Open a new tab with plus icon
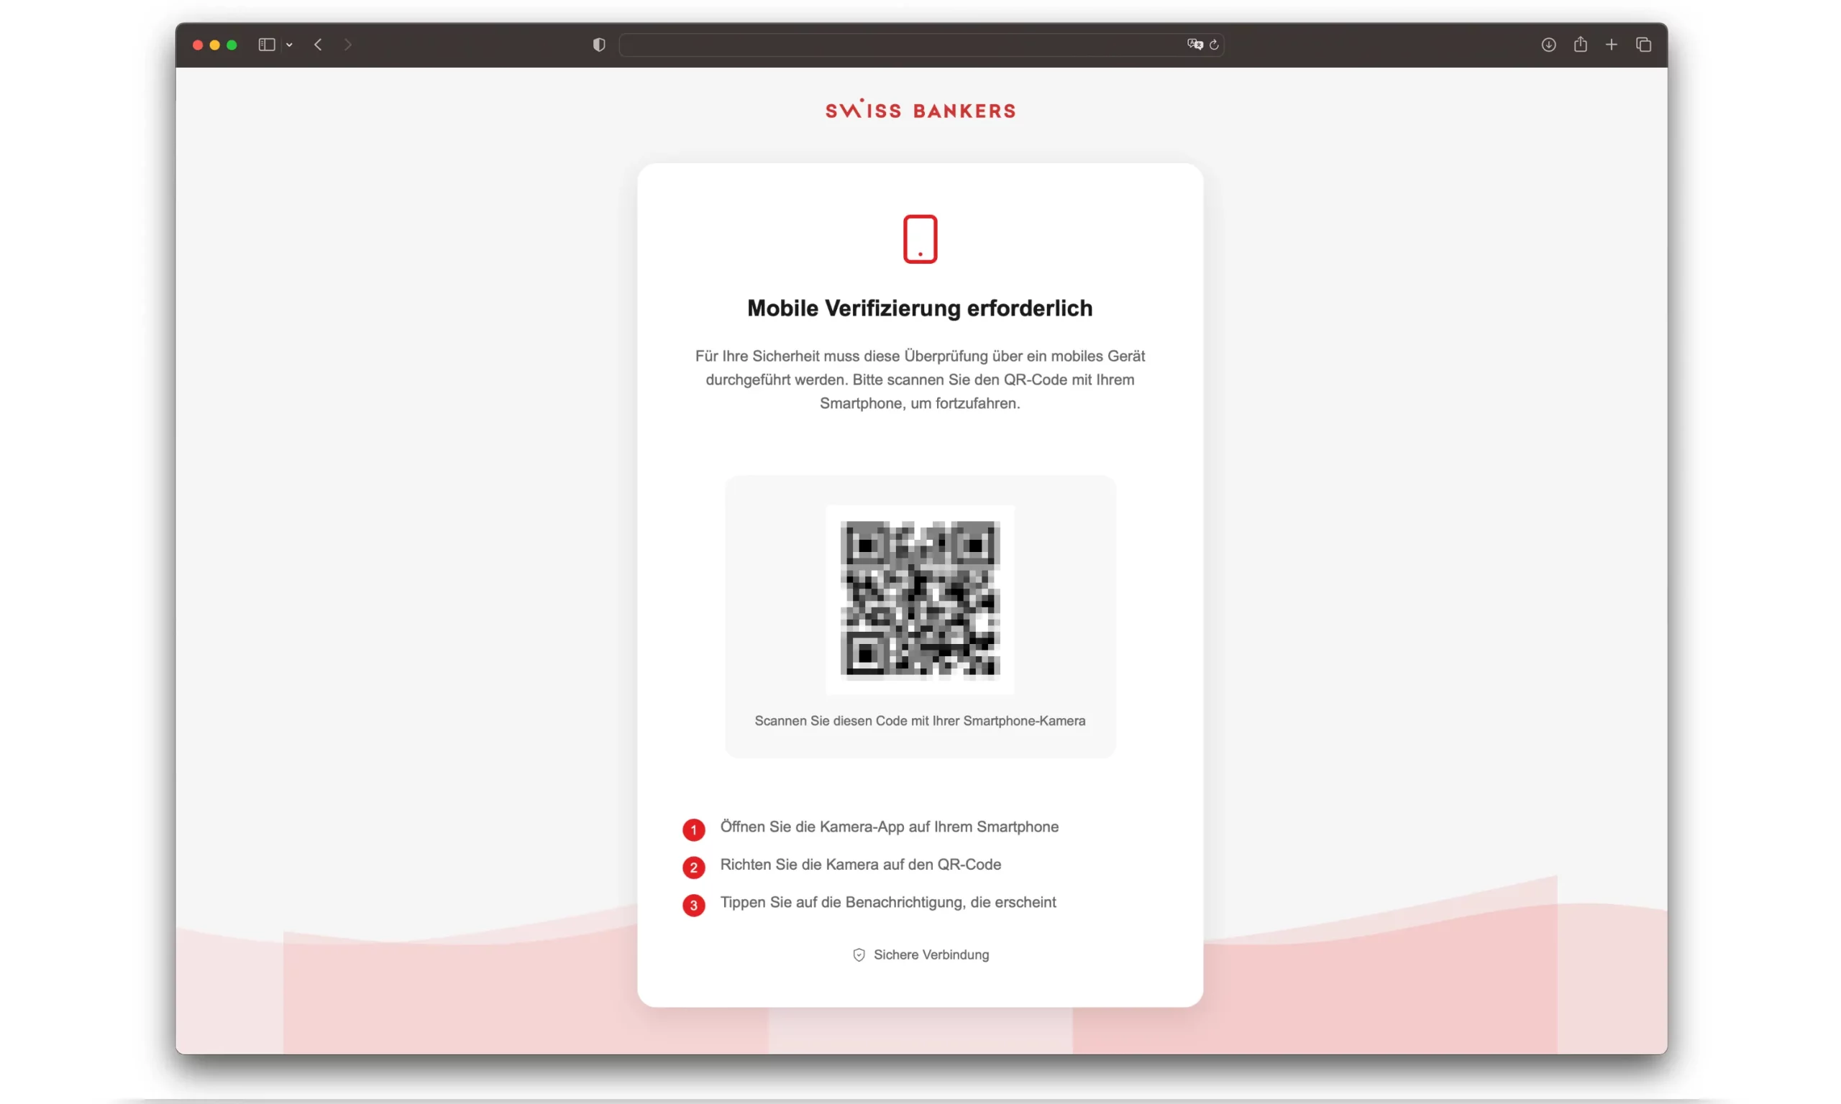This screenshot has width=1841, height=1104. pos(1612,45)
